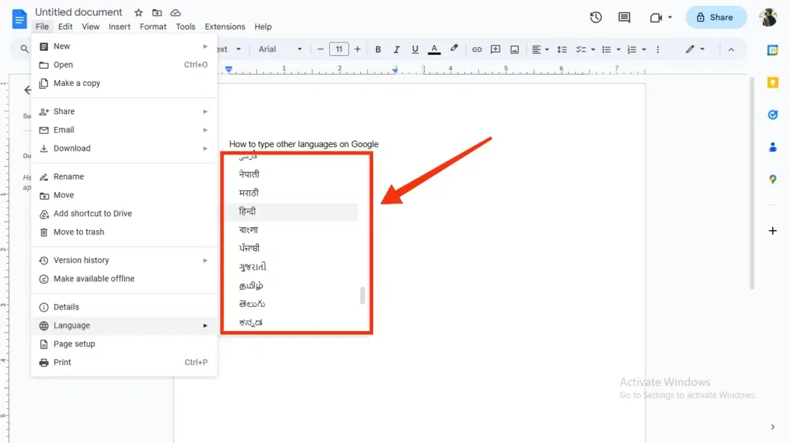Screen dimensions: 789x443
Task: Open the Calendar side panel
Action: pos(773,50)
